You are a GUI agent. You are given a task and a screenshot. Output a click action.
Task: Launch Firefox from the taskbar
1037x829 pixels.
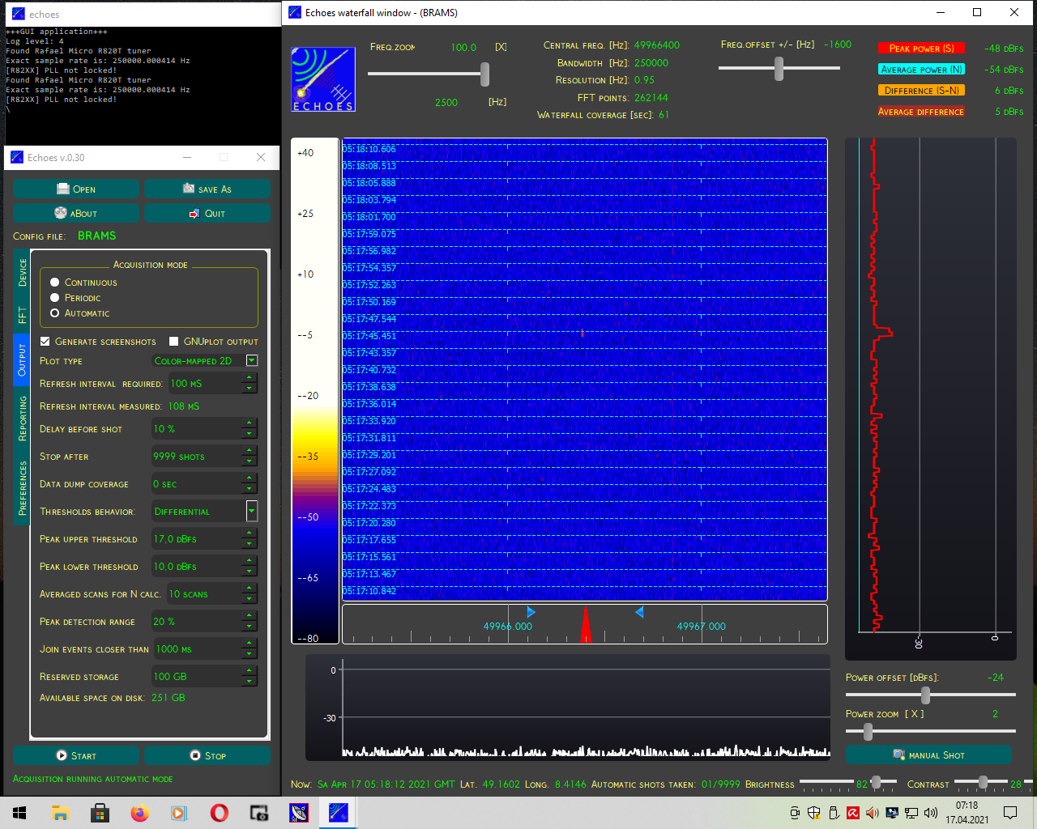click(139, 813)
